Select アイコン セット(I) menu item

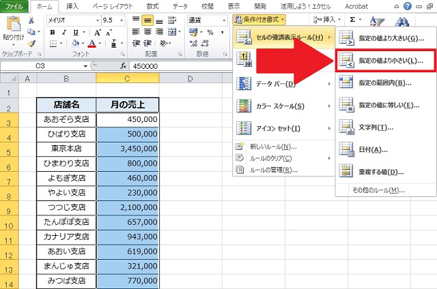[284, 128]
